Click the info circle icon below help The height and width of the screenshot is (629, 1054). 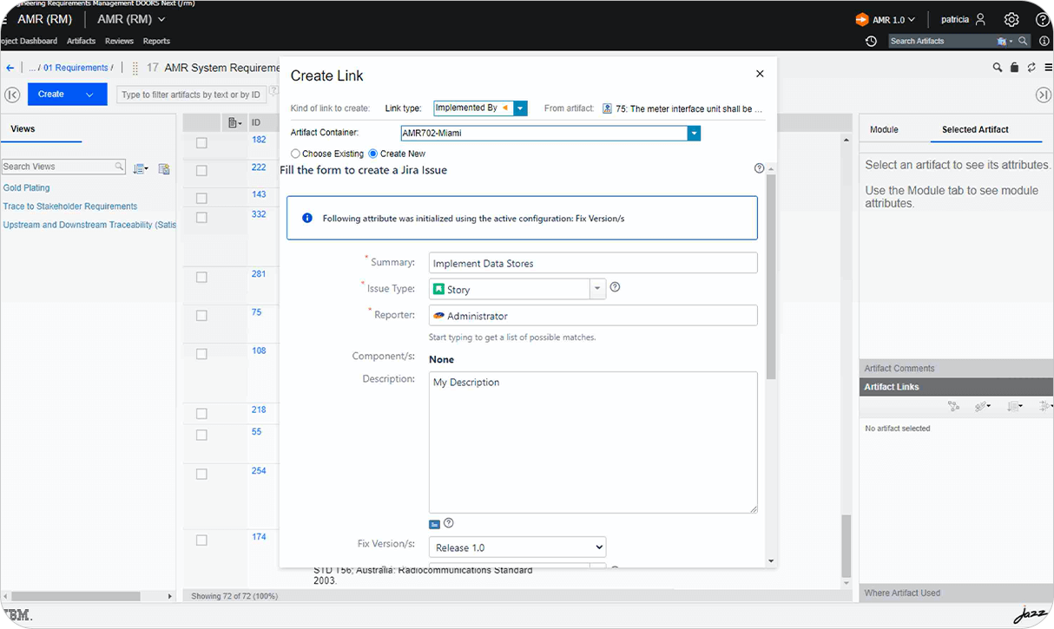pyautogui.click(x=1044, y=41)
